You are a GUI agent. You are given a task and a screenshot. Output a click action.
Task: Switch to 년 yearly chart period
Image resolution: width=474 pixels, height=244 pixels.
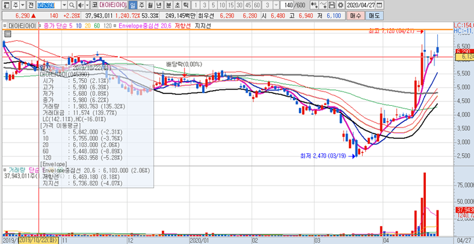[159, 5]
